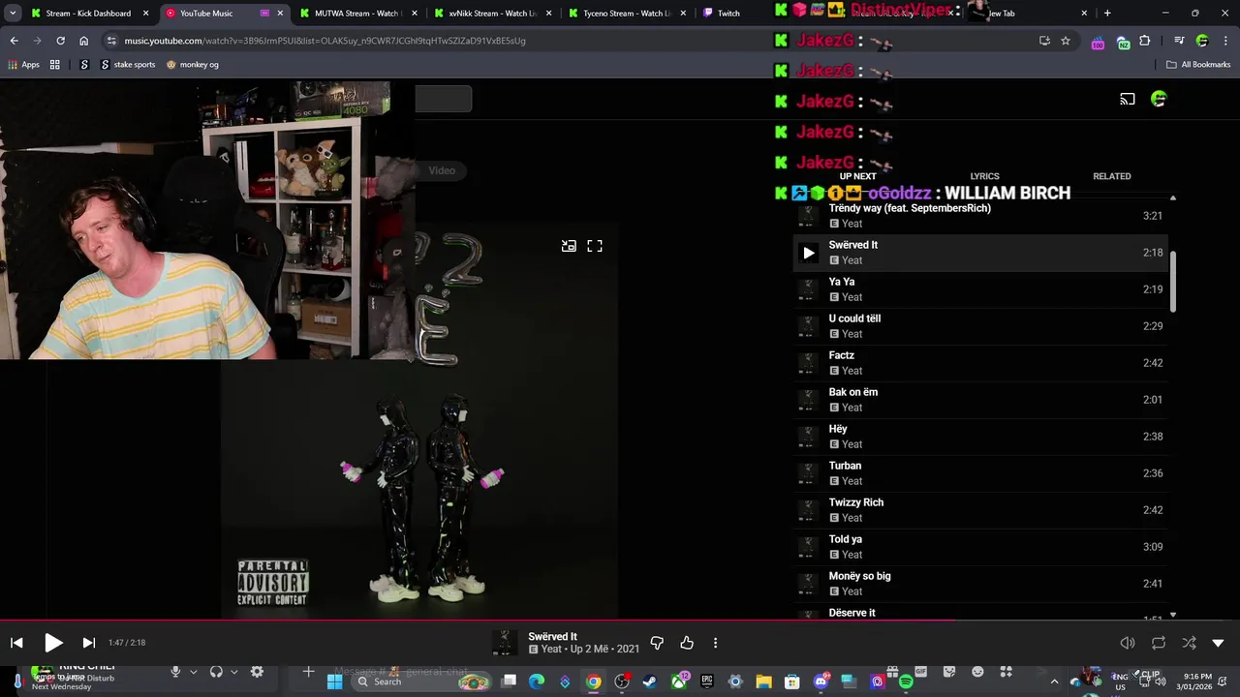Play Swërved It from the queue
This screenshot has width=1240, height=697.
point(809,253)
